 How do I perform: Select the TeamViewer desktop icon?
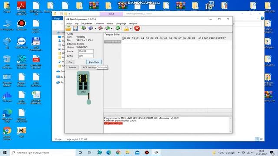pos(21,43)
